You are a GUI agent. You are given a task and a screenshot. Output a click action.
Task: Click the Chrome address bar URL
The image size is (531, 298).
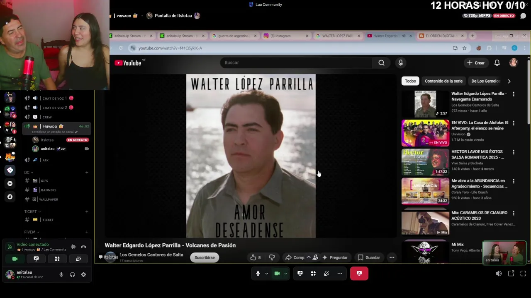click(x=170, y=48)
